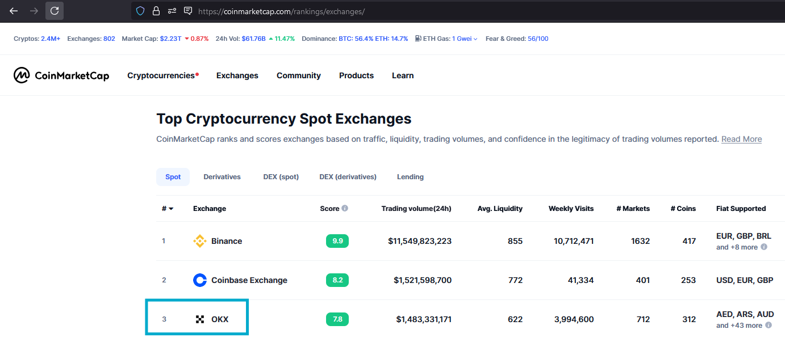Open the Binance exchange name link
The image size is (785, 338).
(227, 241)
